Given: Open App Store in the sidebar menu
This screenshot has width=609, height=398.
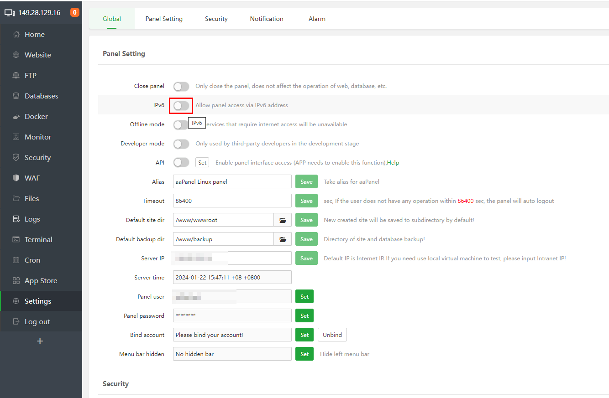Looking at the screenshot, I should pos(41,281).
